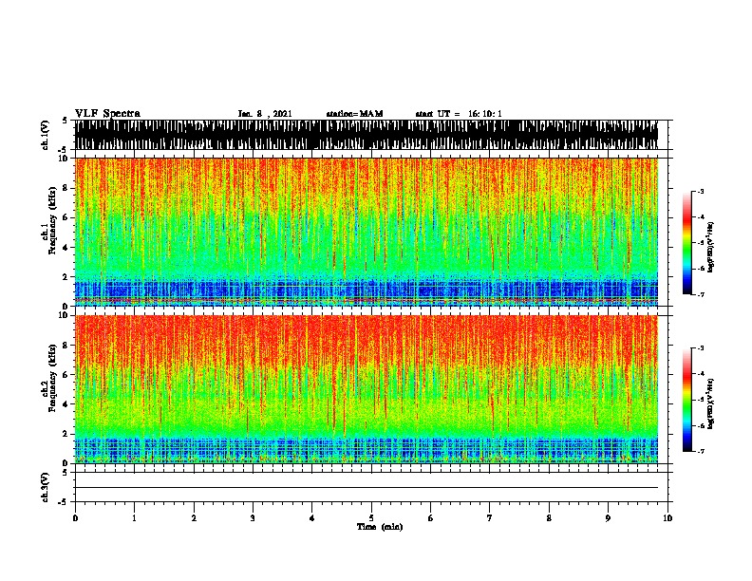This screenshot has width=752, height=581.
Task: Click the "-7" value on ch.1 colorbar
Action: point(701,294)
